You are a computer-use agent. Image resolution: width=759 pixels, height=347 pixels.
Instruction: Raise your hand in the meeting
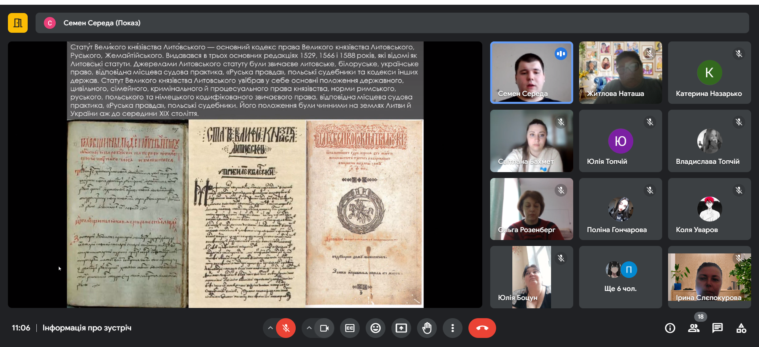(x=427, y=328)
